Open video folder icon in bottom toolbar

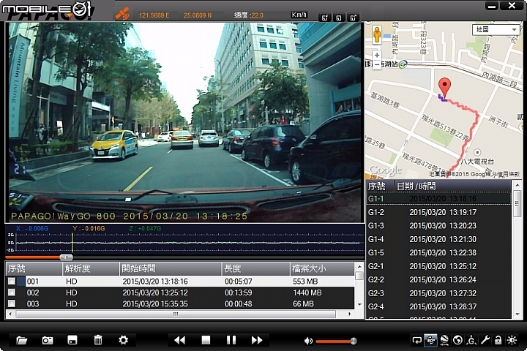(x=22, y=340)
